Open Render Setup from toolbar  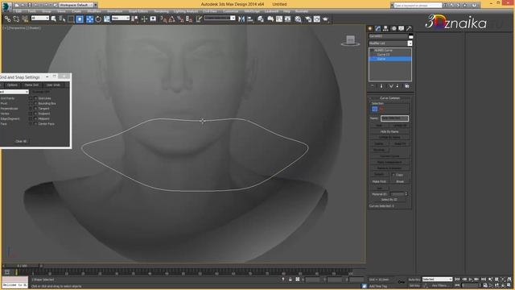click(x=308, y=19)
